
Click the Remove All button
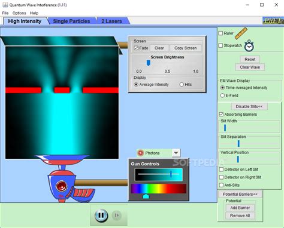[x=240, y=215]
